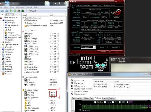Click the IPMI tree item icon
151x112 pixels.
click(x=6, y=30)
